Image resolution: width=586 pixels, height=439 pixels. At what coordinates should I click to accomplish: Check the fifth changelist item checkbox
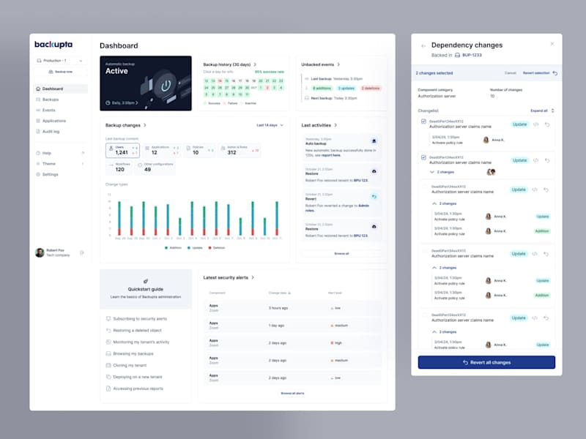coord(425,315)
